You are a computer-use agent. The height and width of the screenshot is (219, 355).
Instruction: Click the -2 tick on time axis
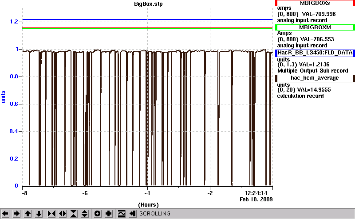210,193
